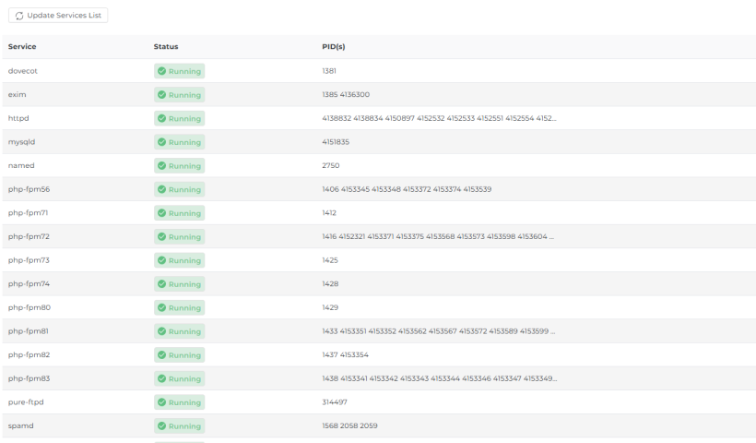Screen dimensions: 756x443
Task: Select the Service column header
Action: point(22,47)
